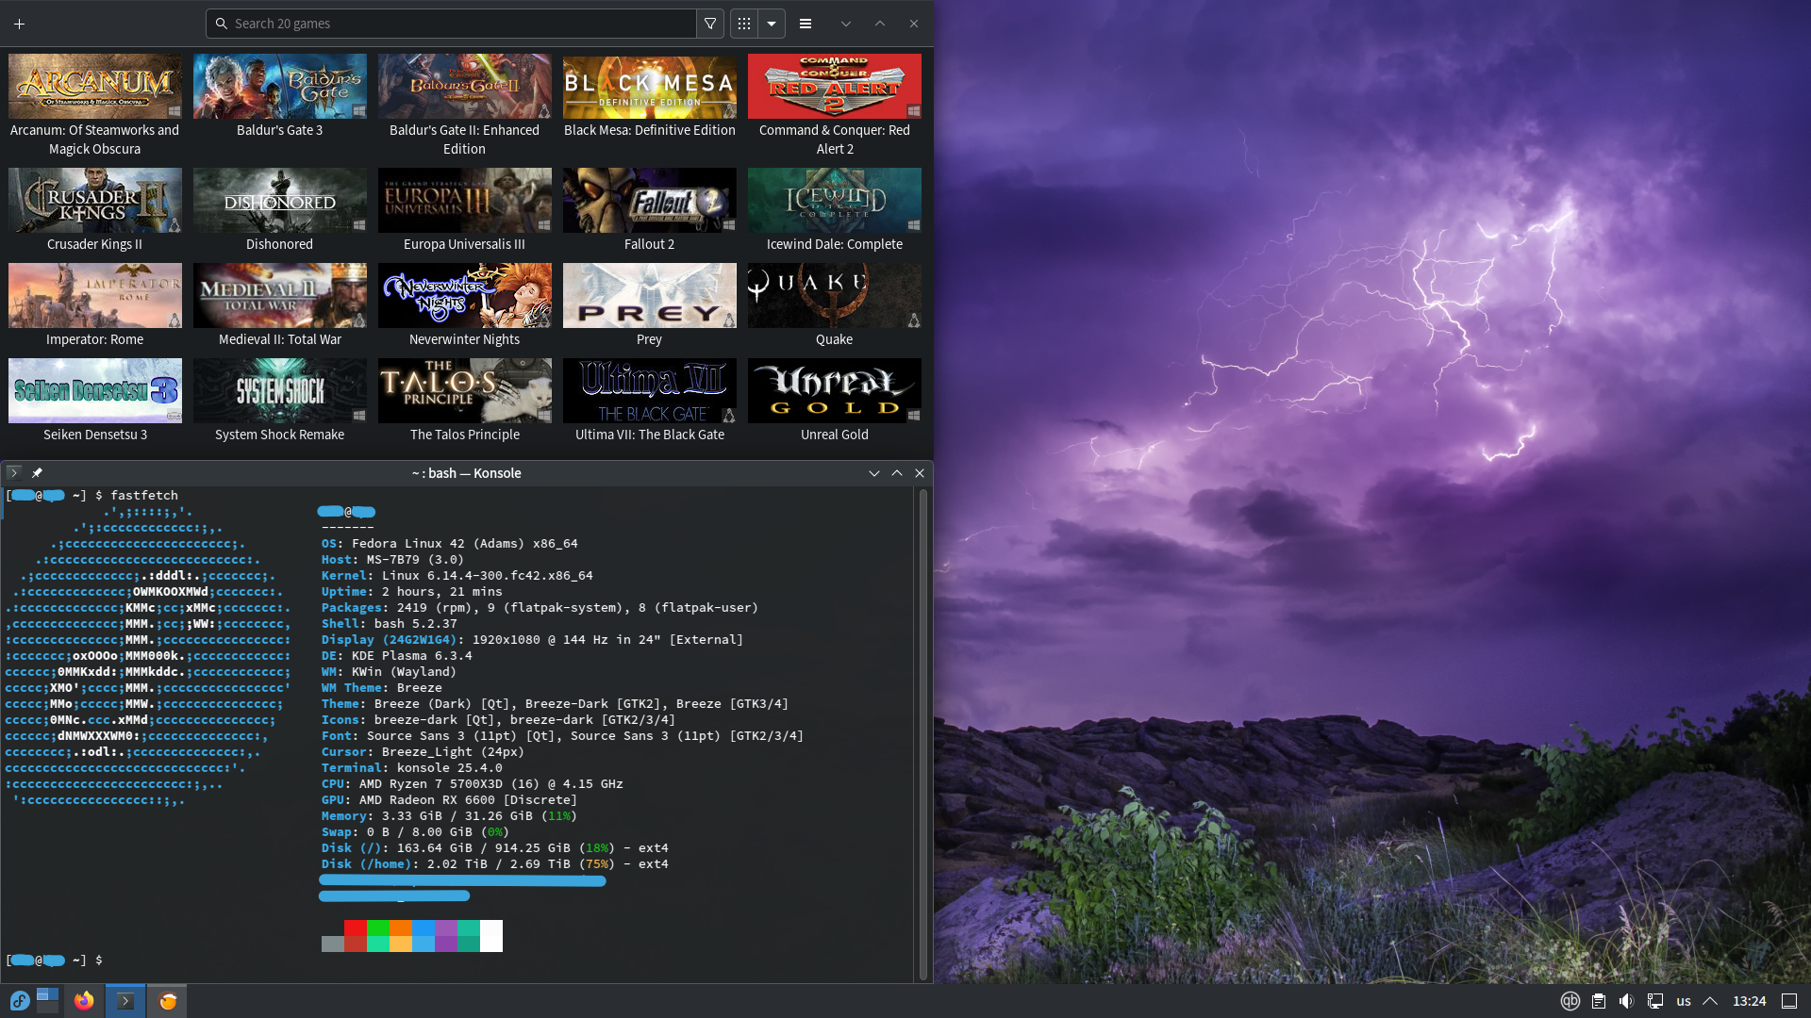Screen dimensions: 1811x1018
Task: Open the volume speaker tray icon
Action: click(x=1626, y=1001)
